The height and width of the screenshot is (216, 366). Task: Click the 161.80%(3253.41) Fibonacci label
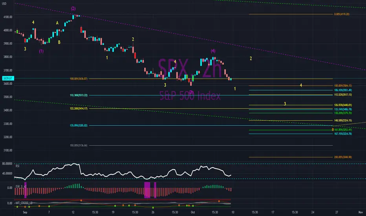343,130
